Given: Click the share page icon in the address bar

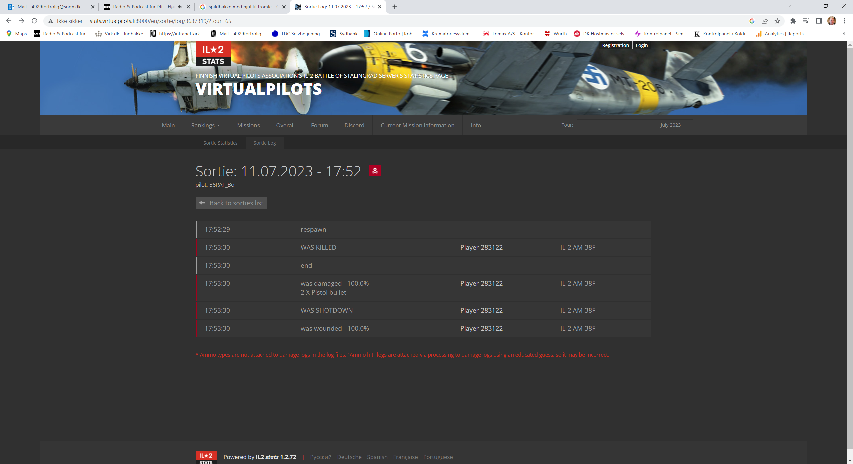Looking at the screenshot, I should (x=765, y=21).
